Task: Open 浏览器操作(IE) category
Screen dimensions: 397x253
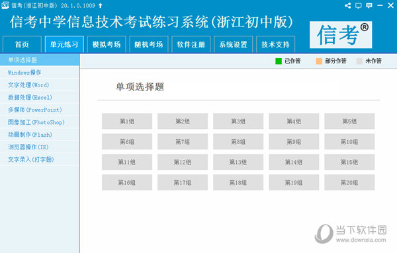Action: [40, 147]
